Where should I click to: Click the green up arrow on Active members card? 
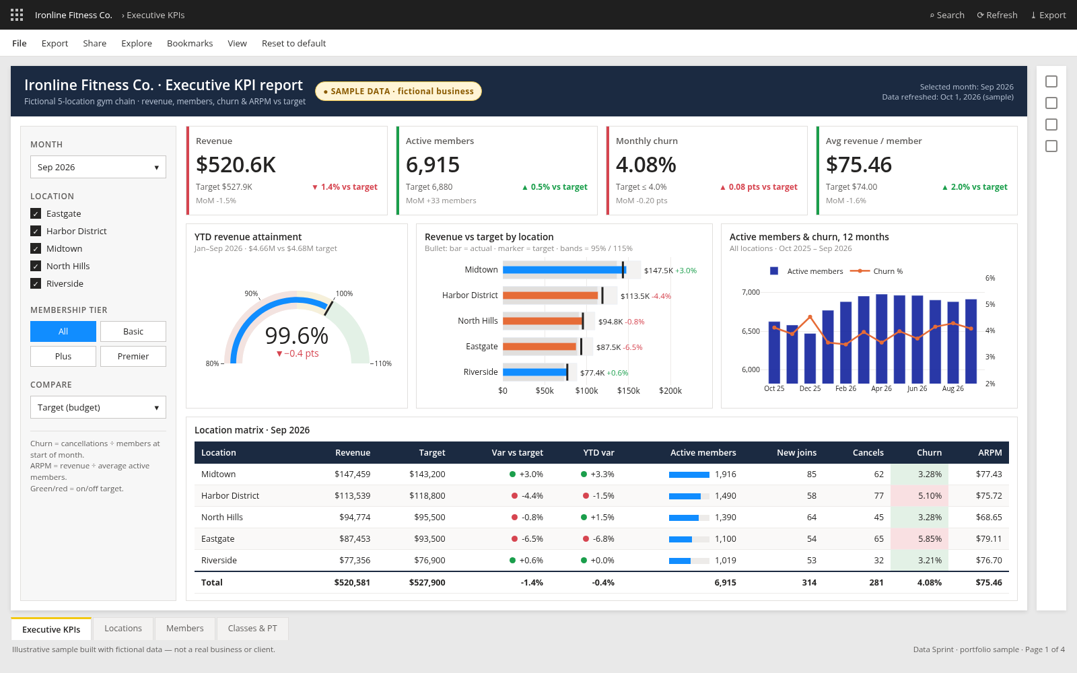(525, 187)
